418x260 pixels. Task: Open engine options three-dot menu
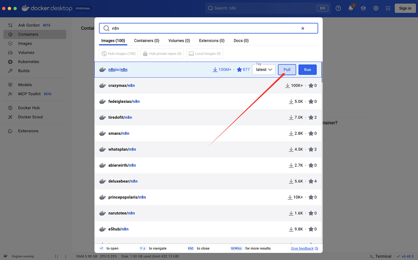click(x=66, y=256)
